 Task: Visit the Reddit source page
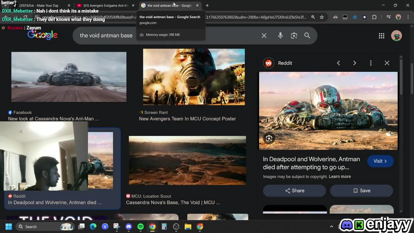tap(380, 161)
